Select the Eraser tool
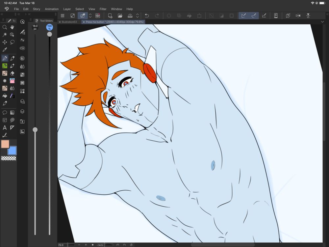Screen dimensions: 329x247 click(x=12, y=73)
